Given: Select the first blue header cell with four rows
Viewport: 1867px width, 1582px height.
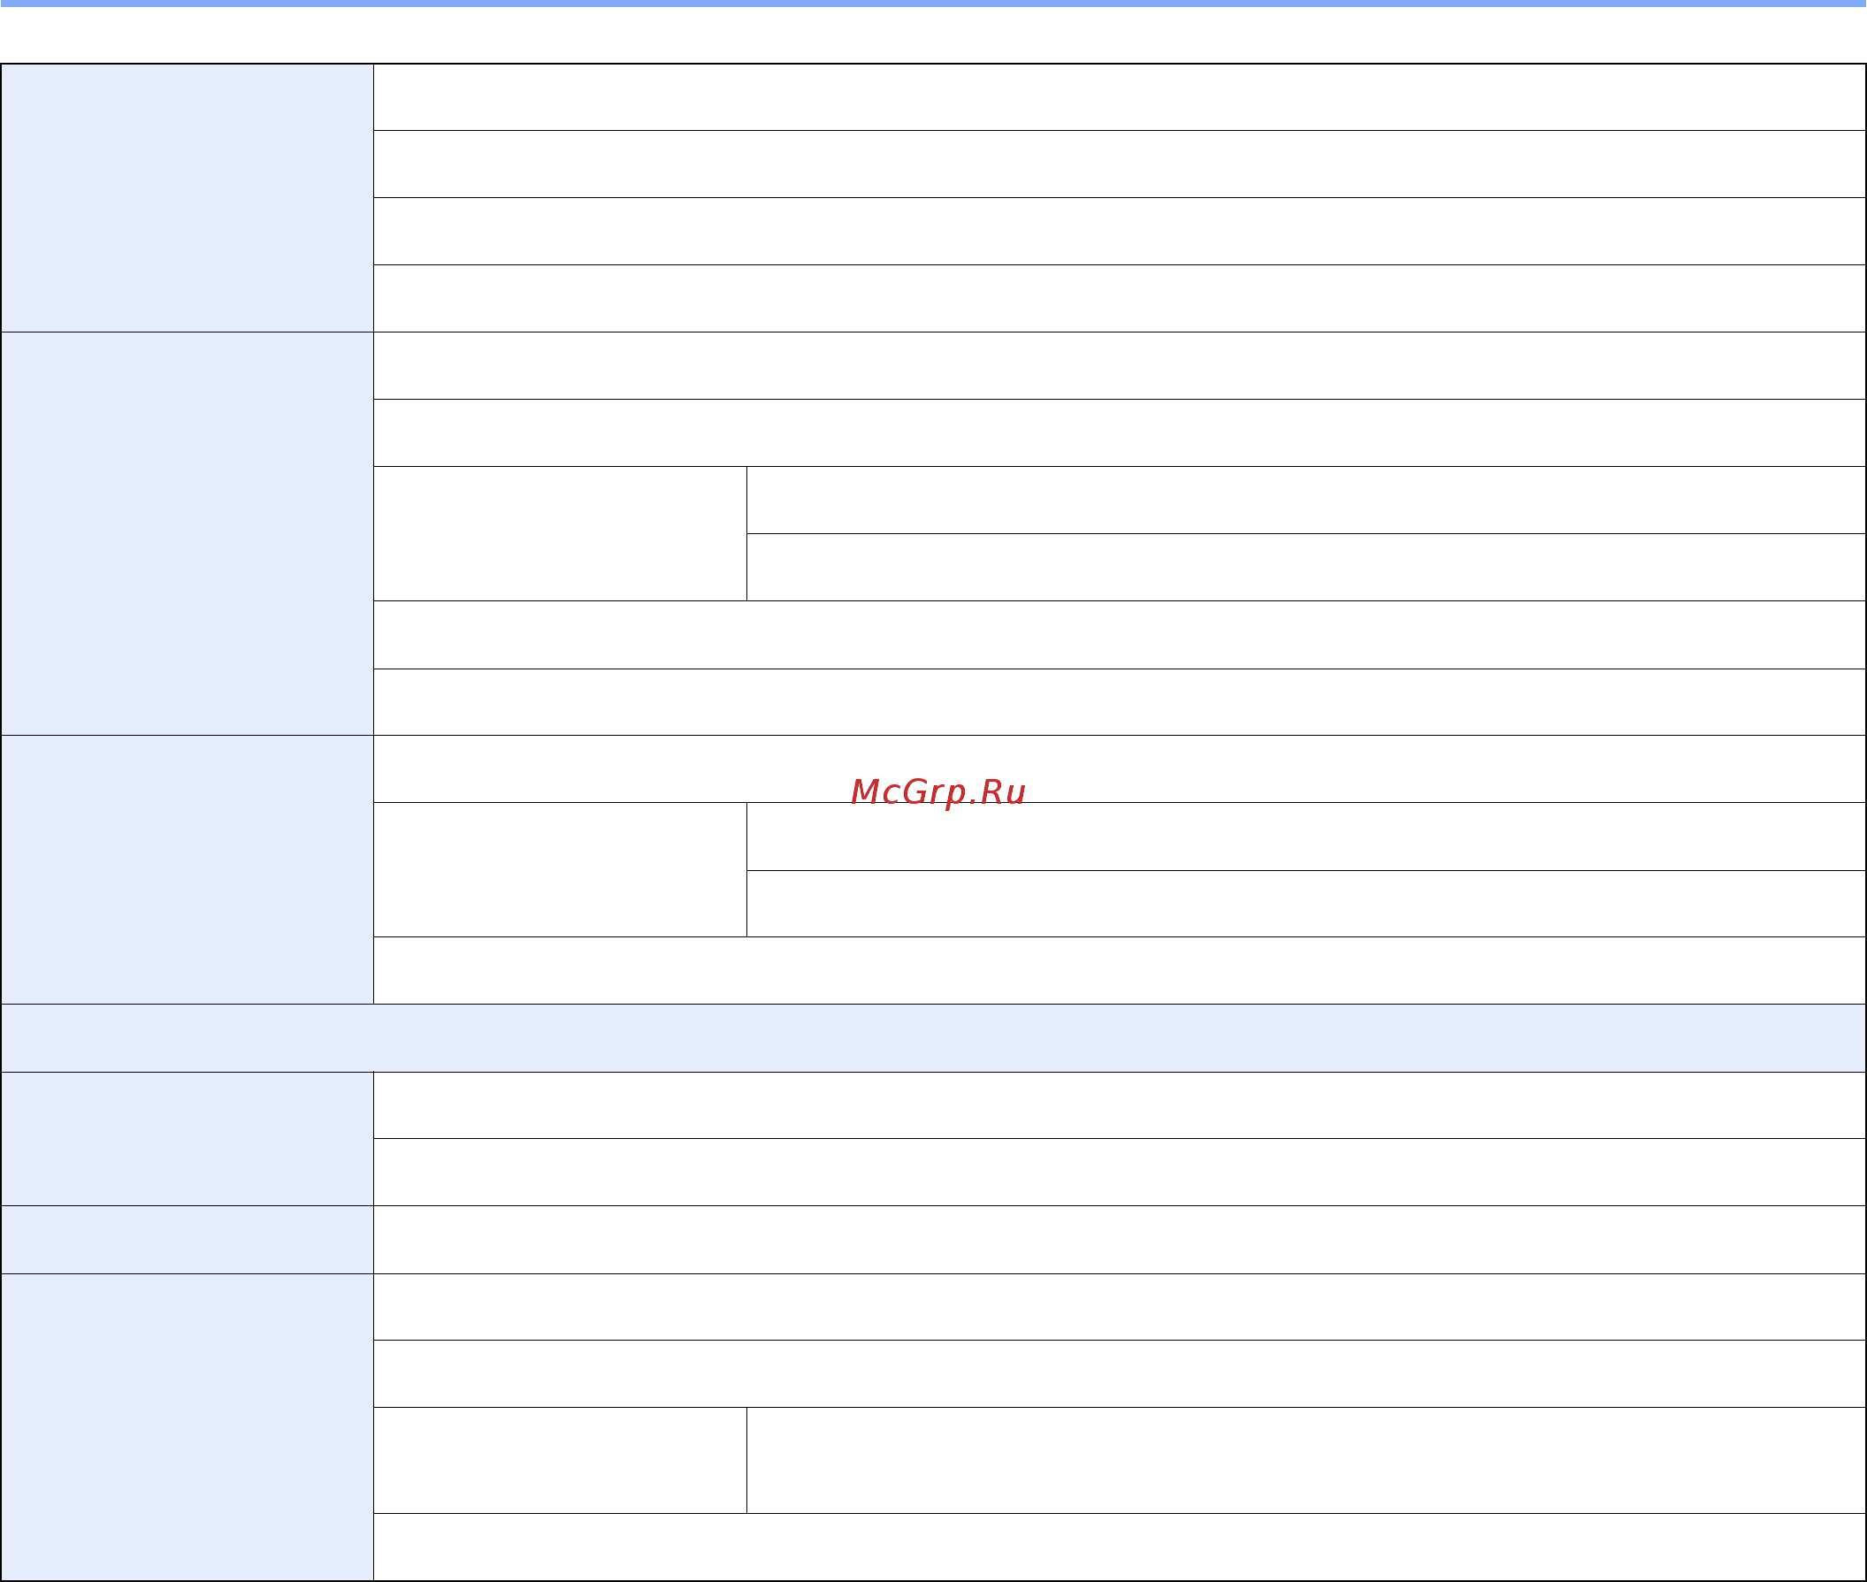Looking at the screenshot, I should click(x=187, y=198).
